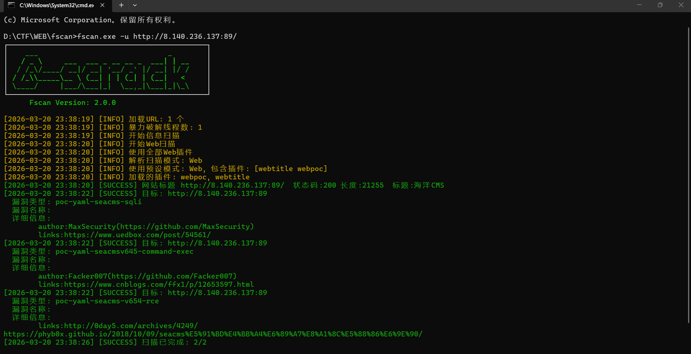Viewport: 691px width, 354px height.
Task: Click the fscan ASCII art banner
Action: coord(107,70)
